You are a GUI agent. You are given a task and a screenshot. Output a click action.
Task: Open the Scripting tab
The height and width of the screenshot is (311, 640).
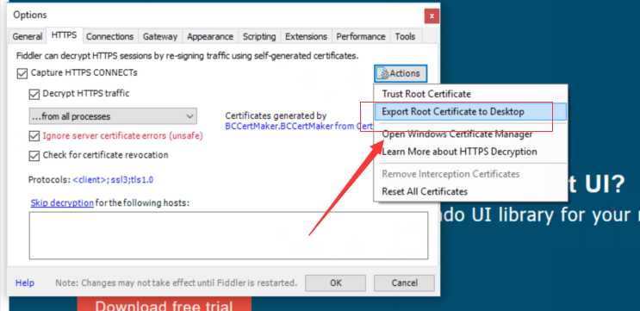click(x=259, y=36)
